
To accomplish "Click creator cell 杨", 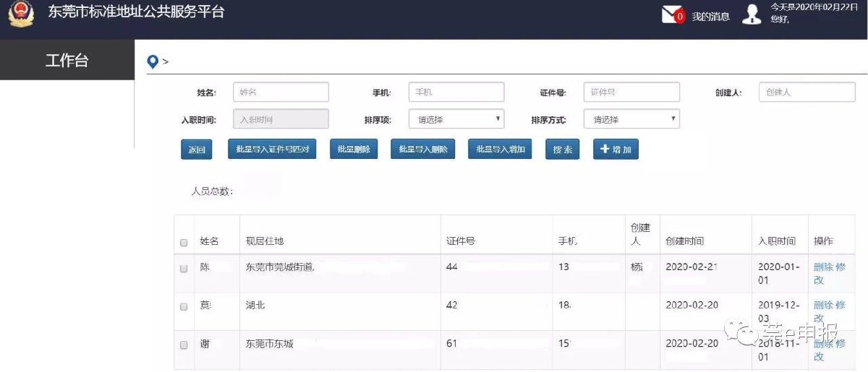I will pos(637,267).
